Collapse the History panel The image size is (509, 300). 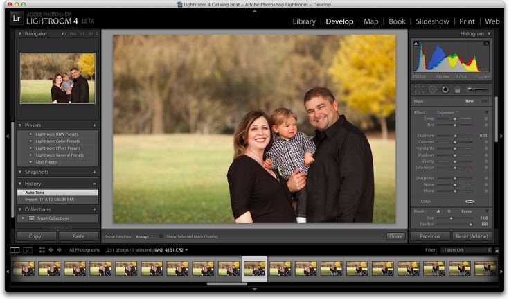click(x=20, y=184)
